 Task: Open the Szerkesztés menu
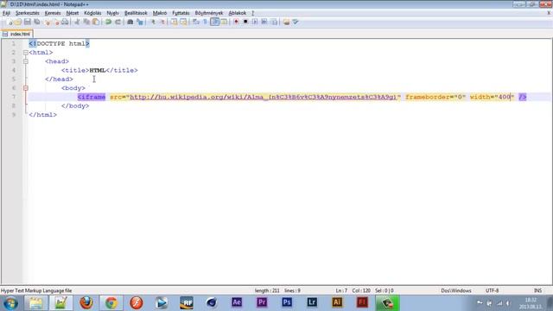pos(27,13)
